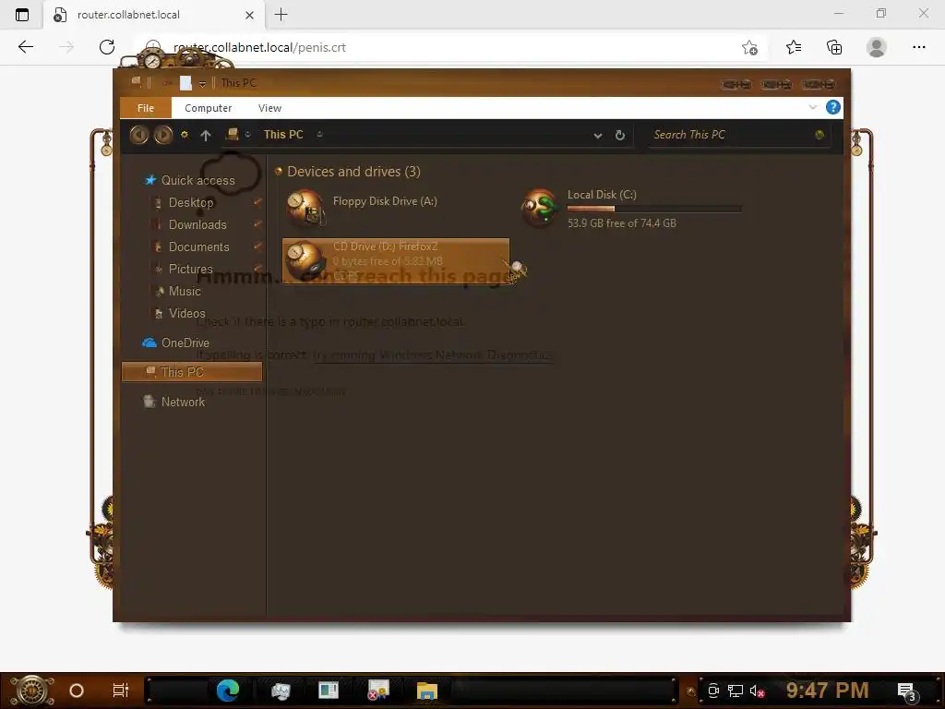This screenshot has width=945, height=709.
Task: Select This PC in navigation pane
Action: click(x=192, y=372)
